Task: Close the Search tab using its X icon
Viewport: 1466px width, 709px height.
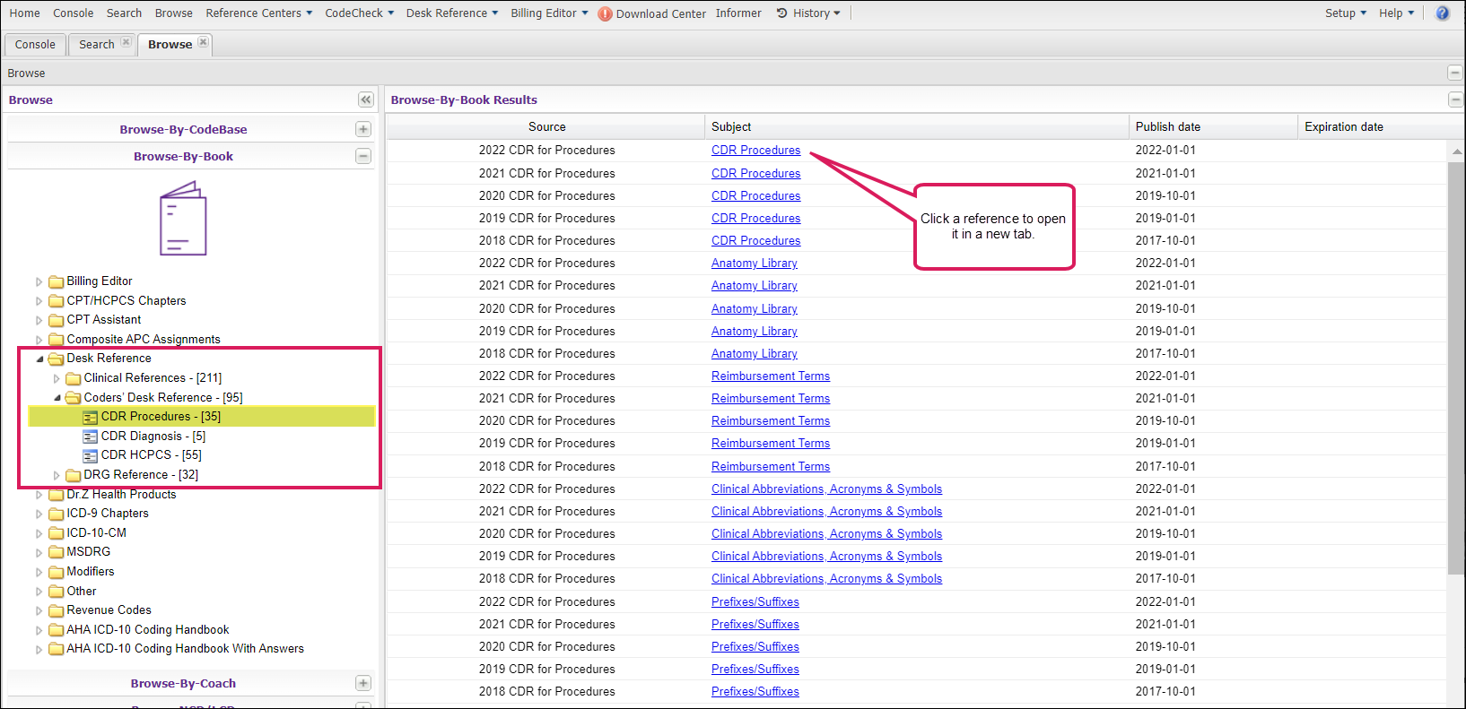Action: pos(127,42)
